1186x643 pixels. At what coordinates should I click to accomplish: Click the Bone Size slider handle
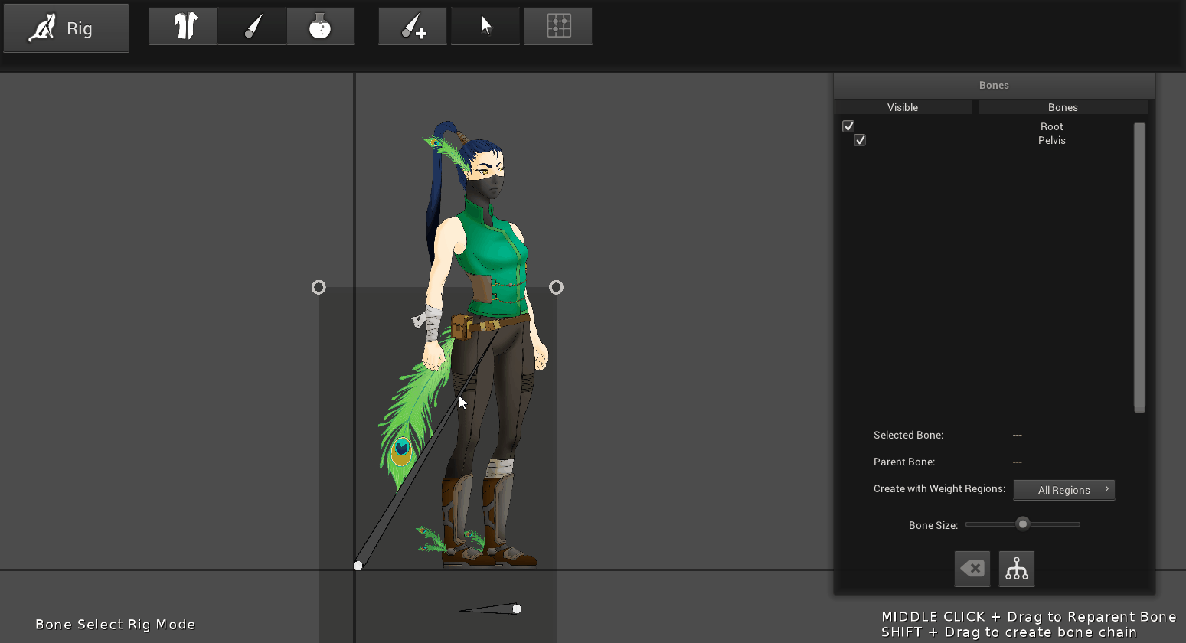[x=1022, y=524]
